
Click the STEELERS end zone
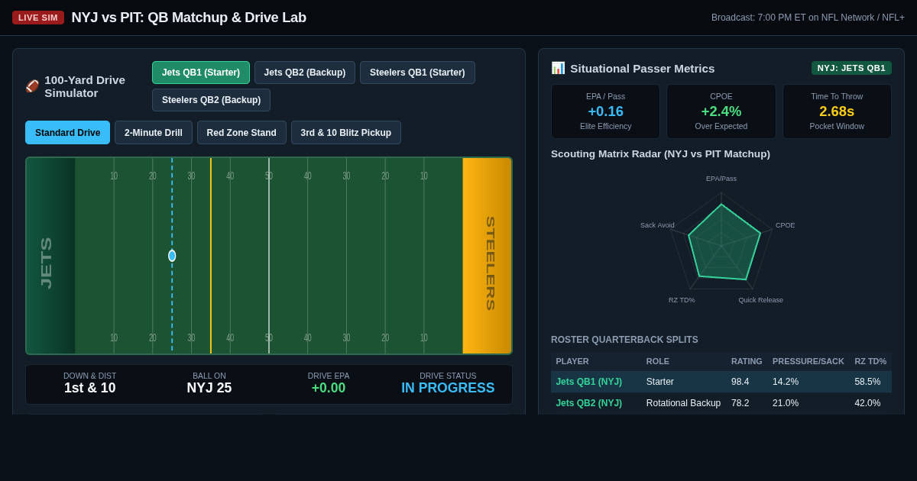[487, 256]
